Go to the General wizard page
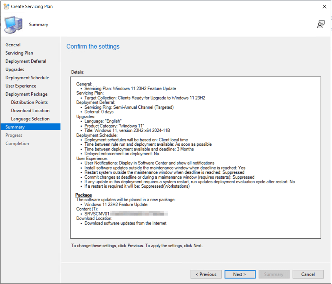 coord(13,45)
